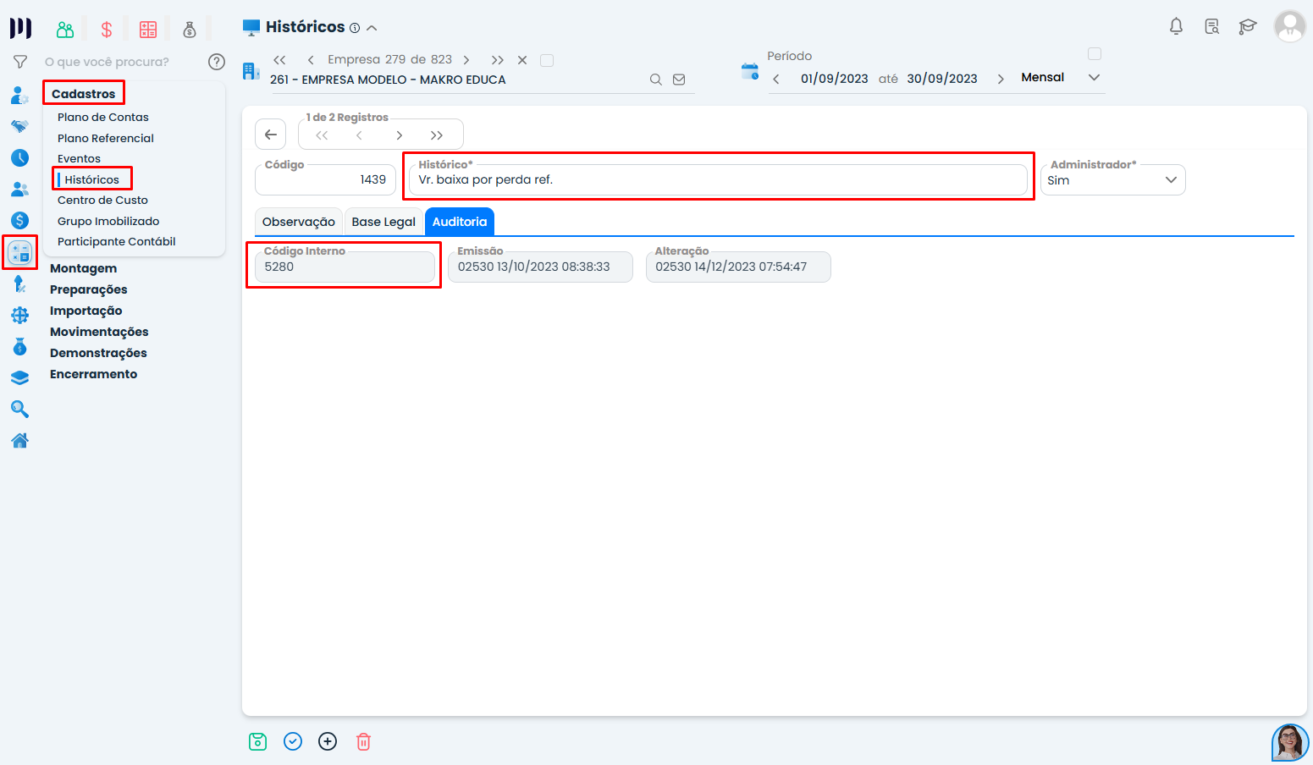Click the end date 30/09/2023

[x=942, y=79]
